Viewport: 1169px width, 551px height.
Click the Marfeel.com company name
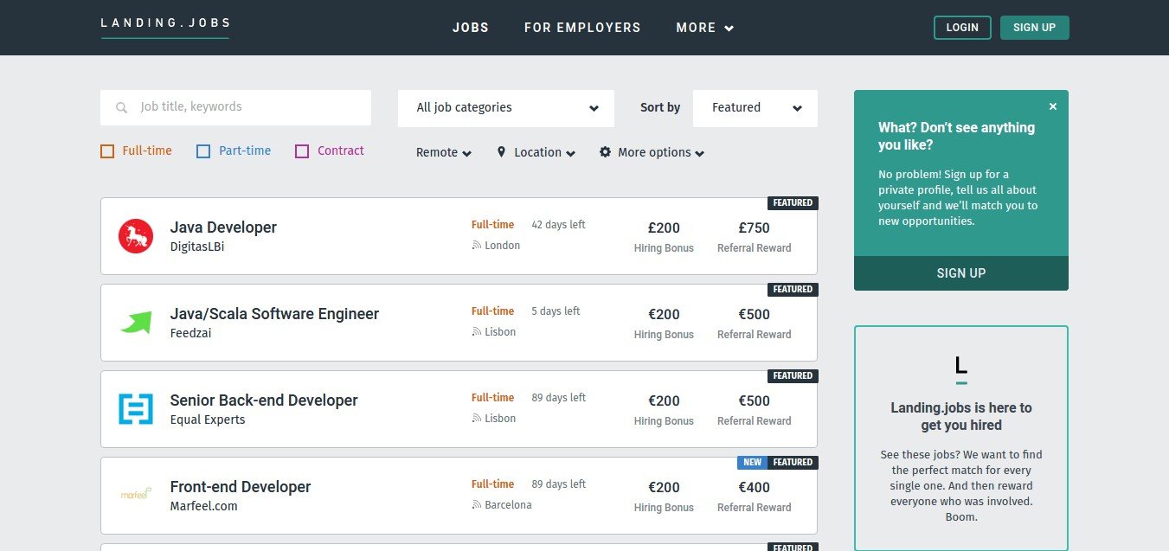coord(203,506)
